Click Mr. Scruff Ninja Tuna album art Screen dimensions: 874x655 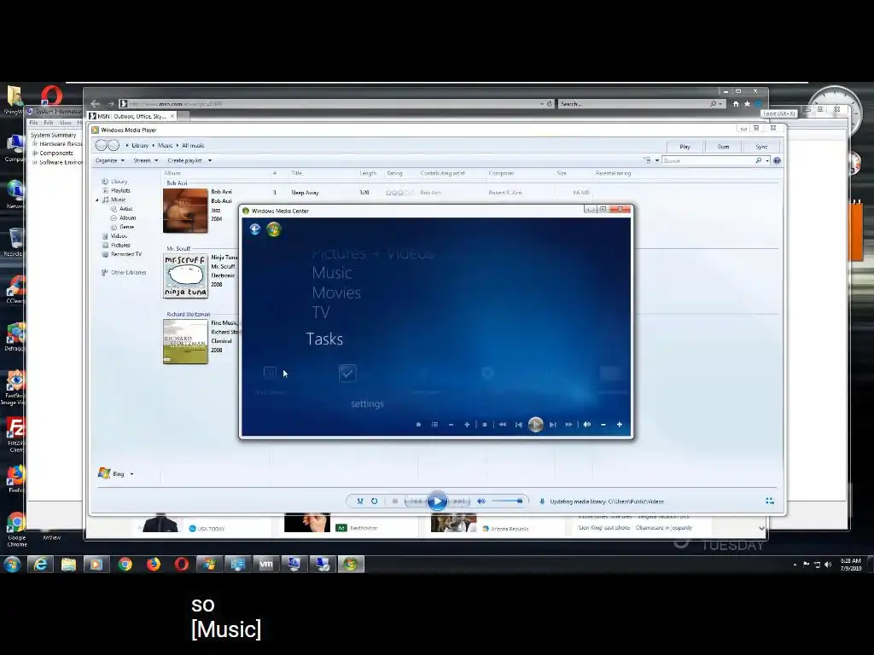(x=185, y=275)
